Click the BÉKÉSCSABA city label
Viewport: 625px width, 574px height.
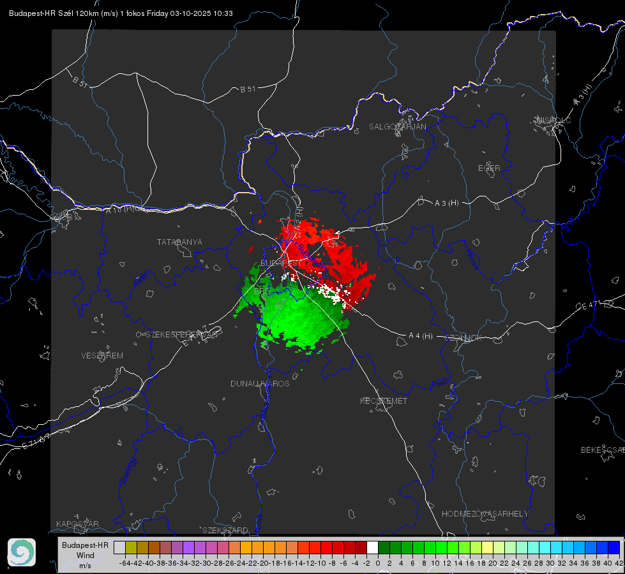(x=603, y=450)
